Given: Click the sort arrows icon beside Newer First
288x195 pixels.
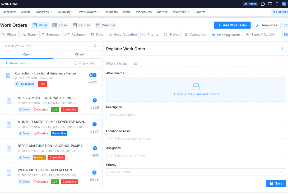Looking at the screenshot, I should 7,63.
